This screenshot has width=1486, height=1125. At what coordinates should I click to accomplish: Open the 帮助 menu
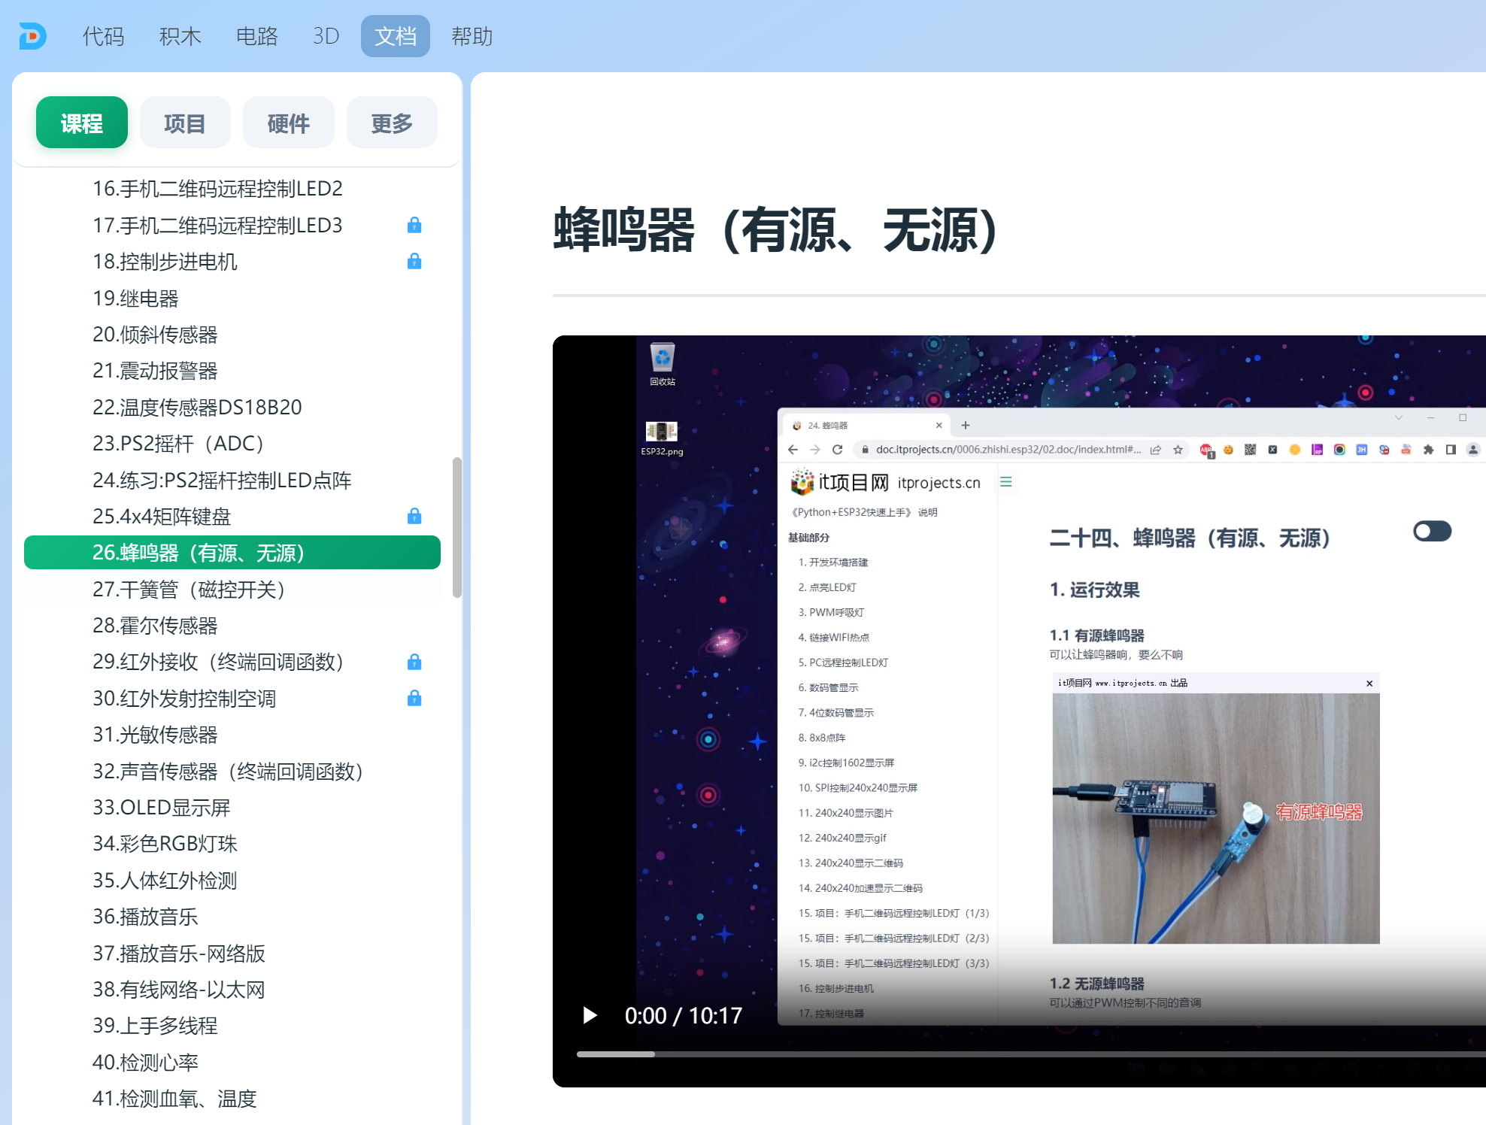coord(472,36)
